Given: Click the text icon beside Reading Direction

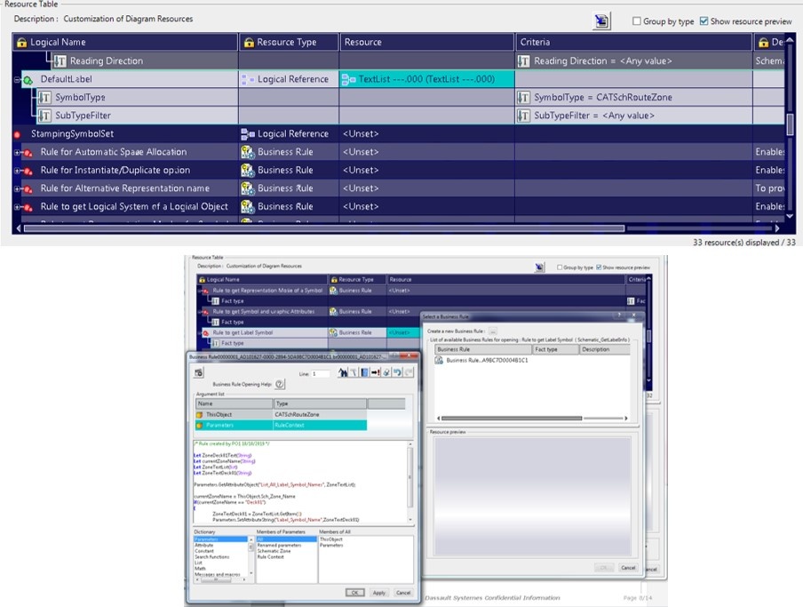Looking at the screenshot, I should click(x=60, y=61).
